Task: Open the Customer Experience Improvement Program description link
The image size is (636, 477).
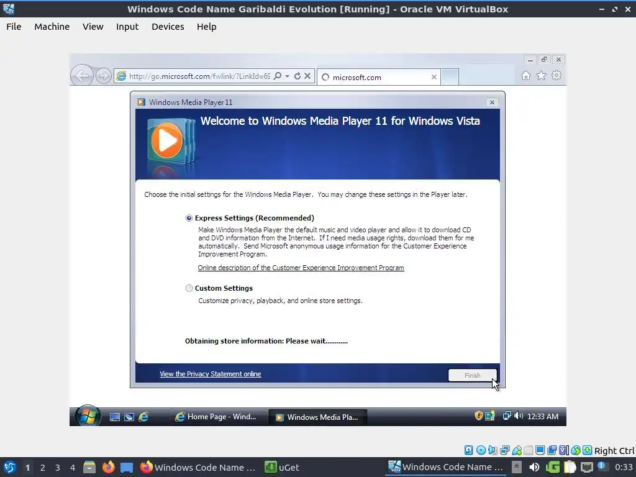Action: pyautogui.click(x=301, y=268)
